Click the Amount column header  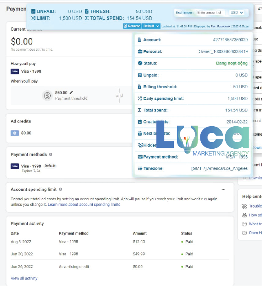pos(140,233)
